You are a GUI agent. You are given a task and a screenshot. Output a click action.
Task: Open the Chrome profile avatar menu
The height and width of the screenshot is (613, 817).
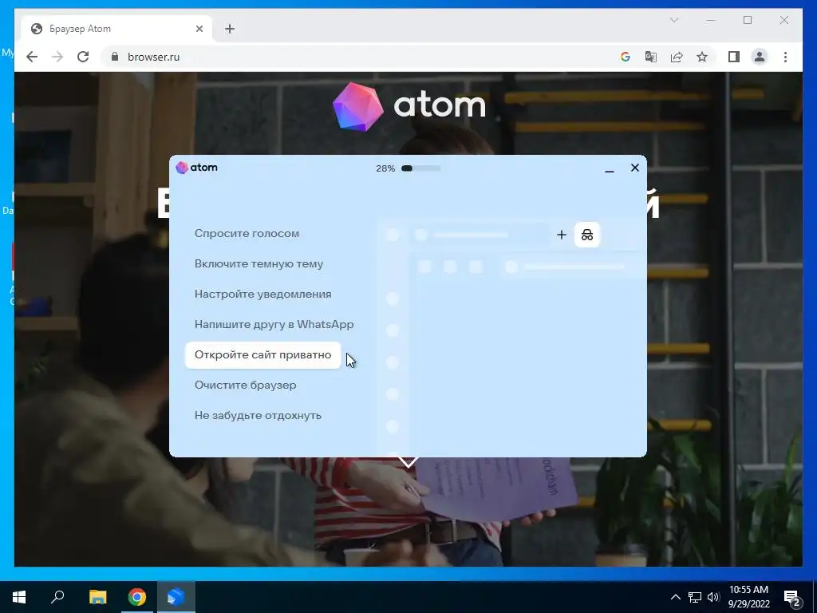pyautogui.click(x=760, y=57)
